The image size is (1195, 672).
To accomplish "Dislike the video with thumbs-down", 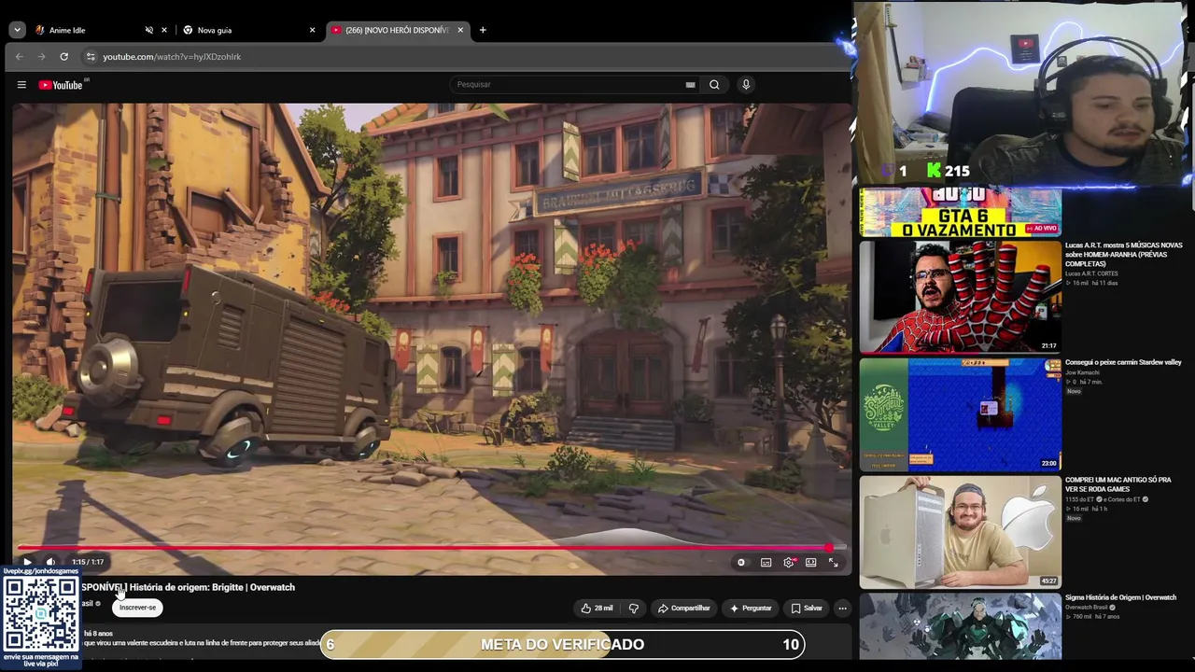I will [634, 609].
